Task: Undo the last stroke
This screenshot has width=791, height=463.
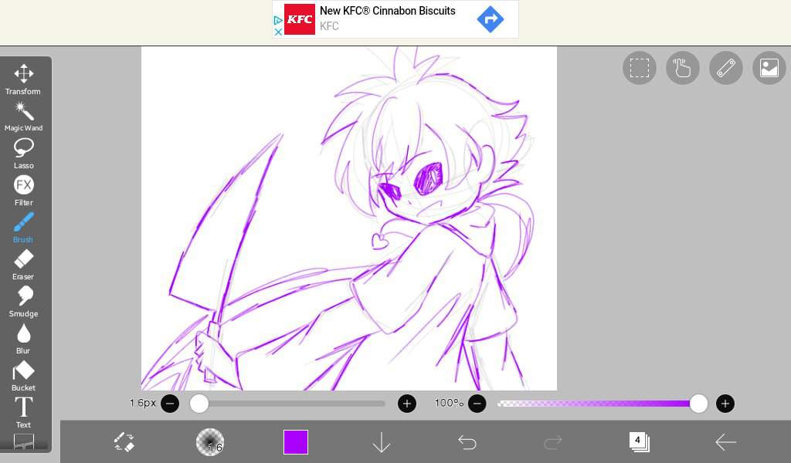Action: coord(467,442)
